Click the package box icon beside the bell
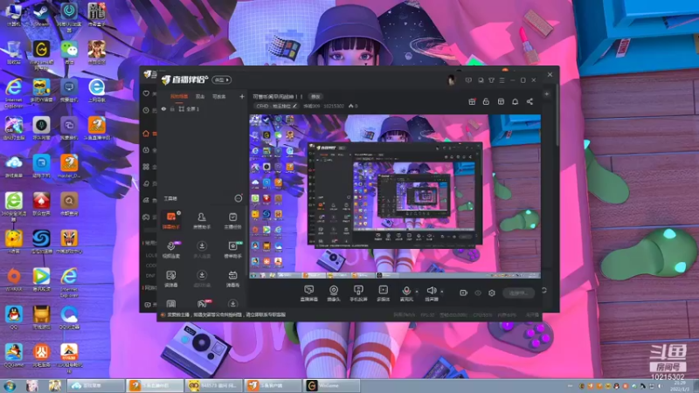The width and height of the screenshot is (699, 393). (501, 101)
